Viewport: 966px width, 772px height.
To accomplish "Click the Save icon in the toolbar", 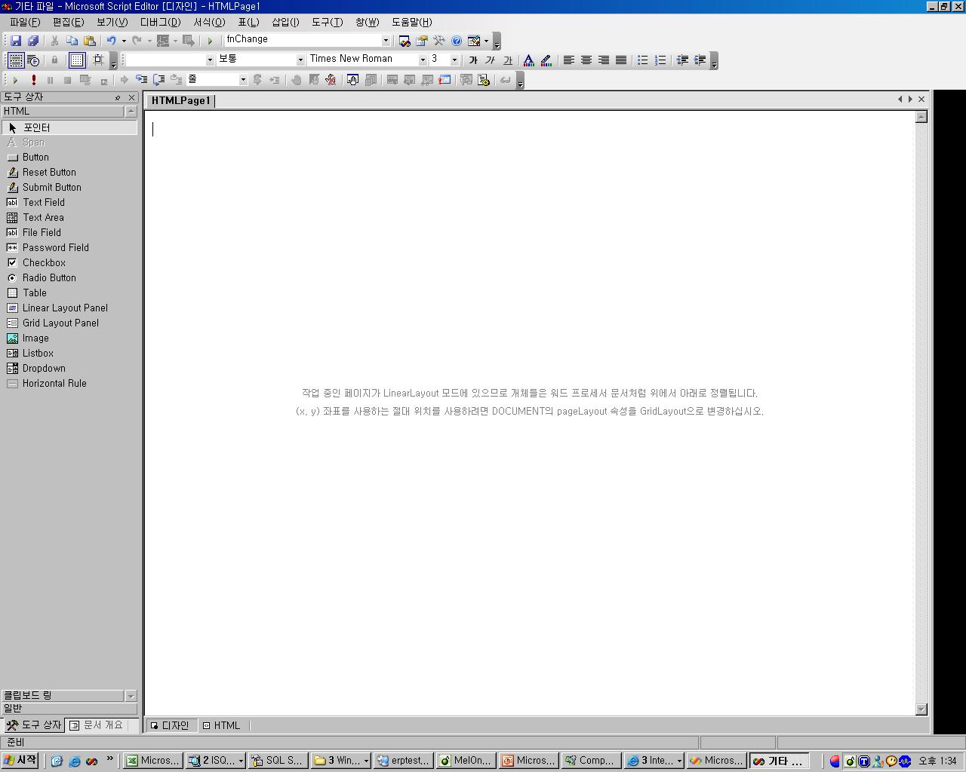I will [x=16, y=41].
